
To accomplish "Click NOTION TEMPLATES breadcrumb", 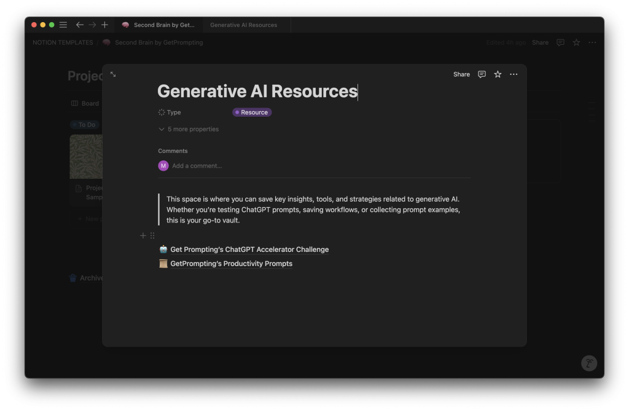I will pos(63,42).
